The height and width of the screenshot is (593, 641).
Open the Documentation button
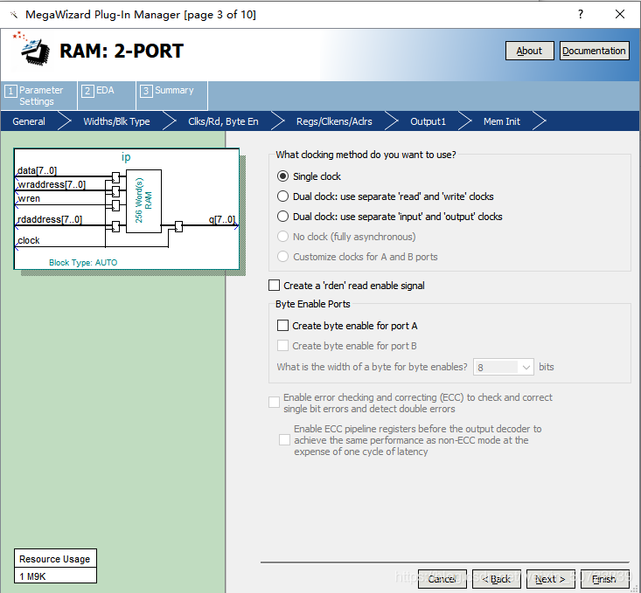594,51
